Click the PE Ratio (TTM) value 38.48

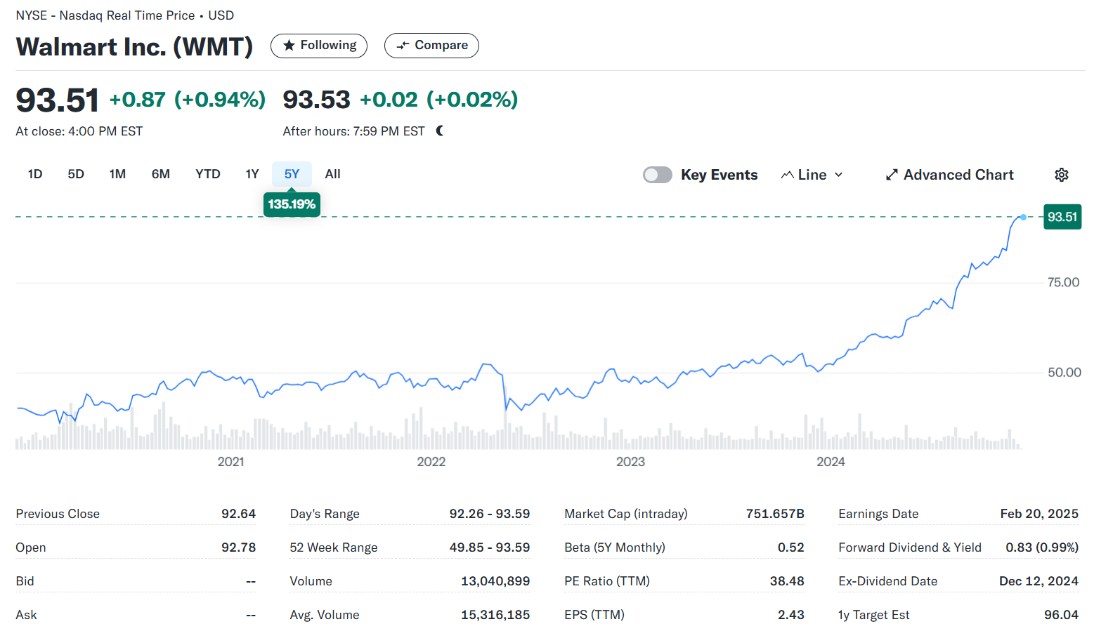coord(787,581)
